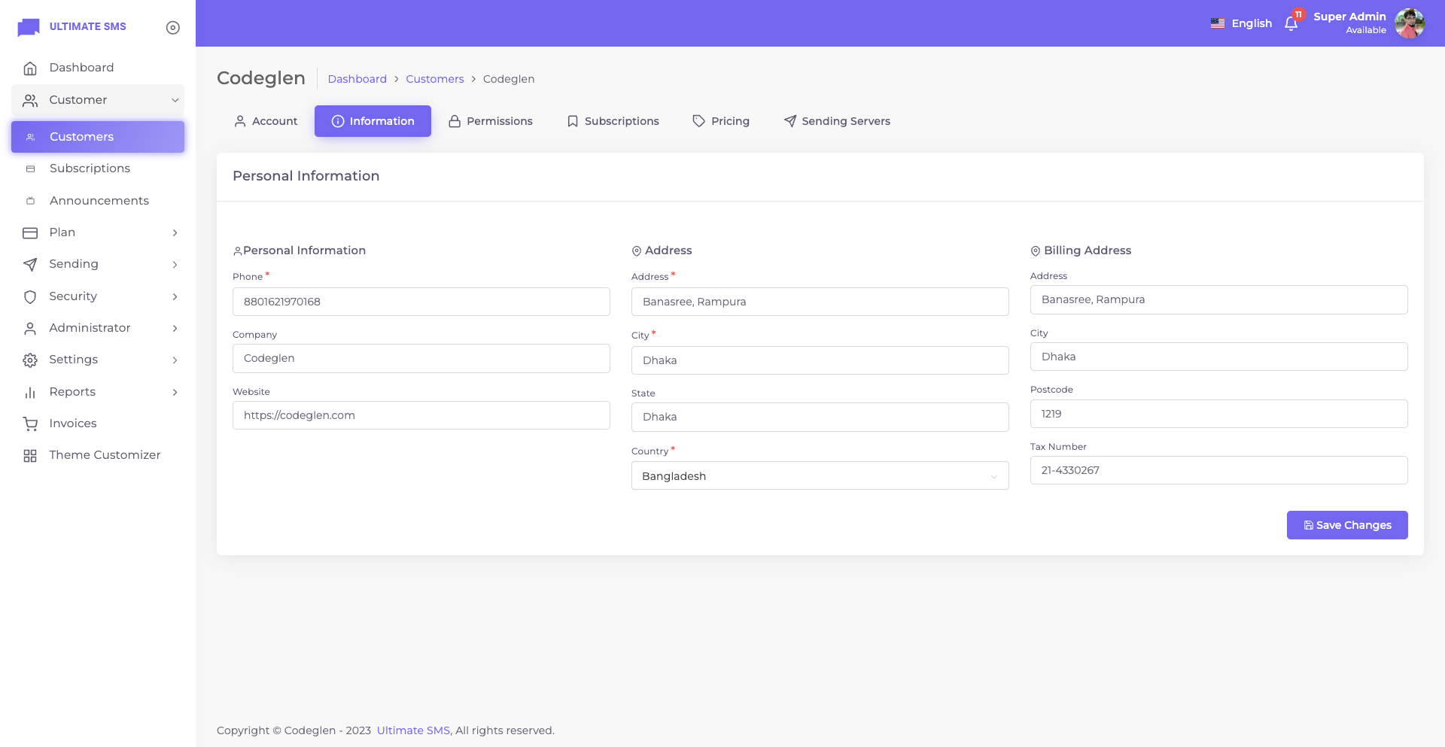Open the Pricing tab
The height and width of the screenshot is (747, 1445).
[x=721, y=121]
